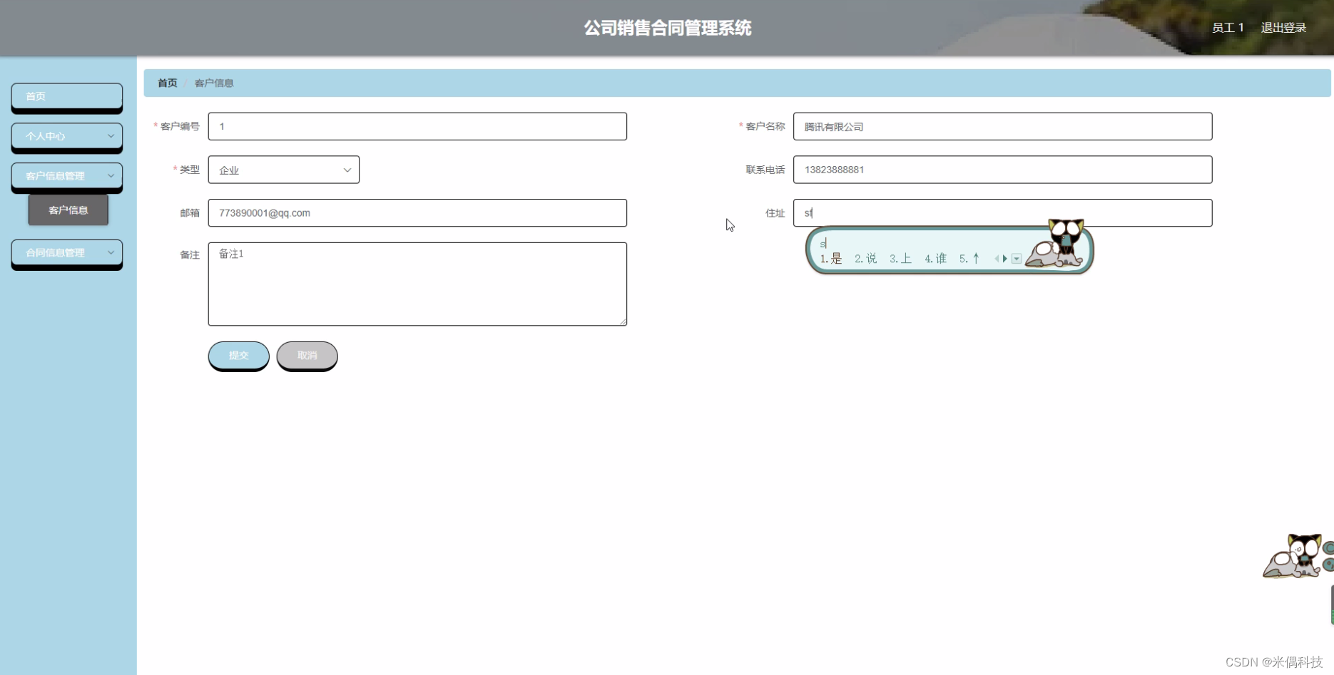
Task: Select candidate 1.是 from the IME popup
Action: 830,258
